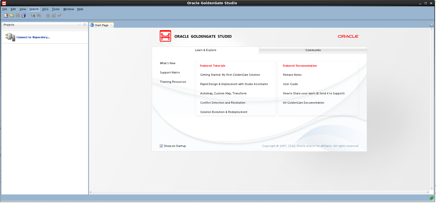Screen dimensions: 436x203
Task: Close the Start Page tab
Action: [111, 25]
